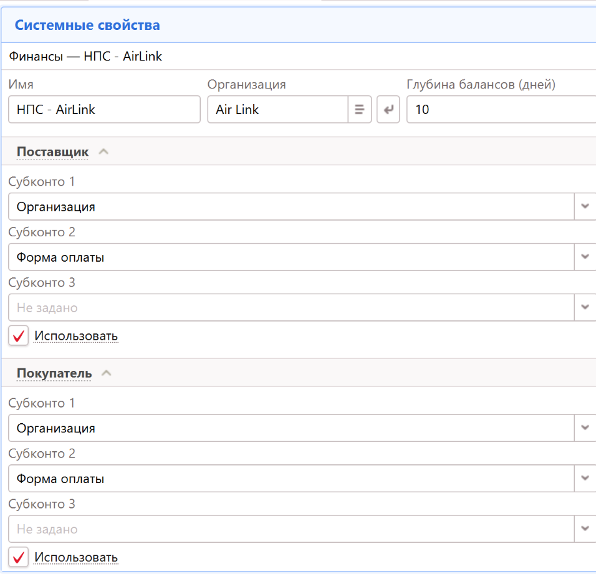Collapse the Поставщик section chevron
Viewport: 596px width, 574px height.
tap(103, 151)
